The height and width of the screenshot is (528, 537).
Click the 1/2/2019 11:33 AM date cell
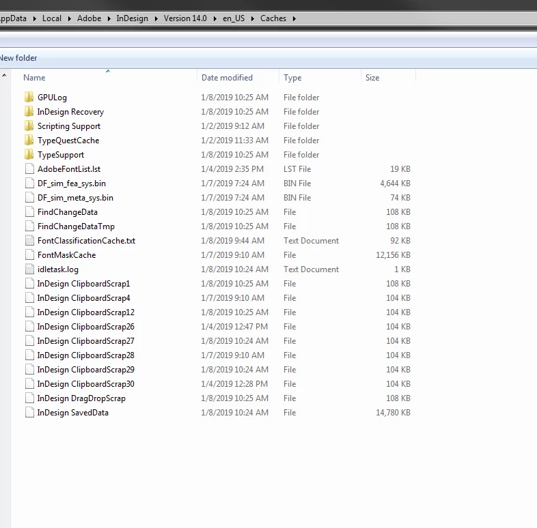tap(234, 141)
